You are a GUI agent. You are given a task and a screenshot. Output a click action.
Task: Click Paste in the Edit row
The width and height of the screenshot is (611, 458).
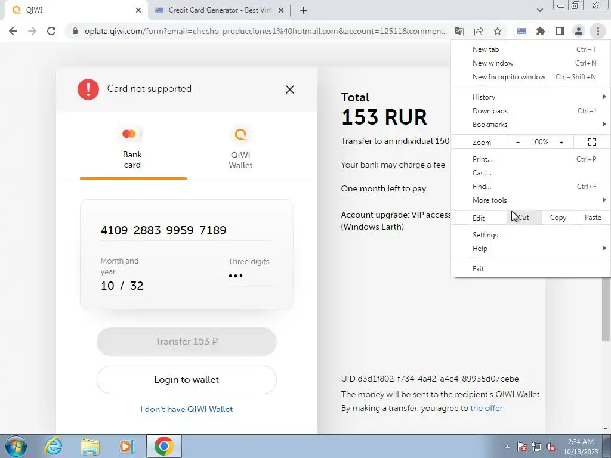tap(593, 218)
